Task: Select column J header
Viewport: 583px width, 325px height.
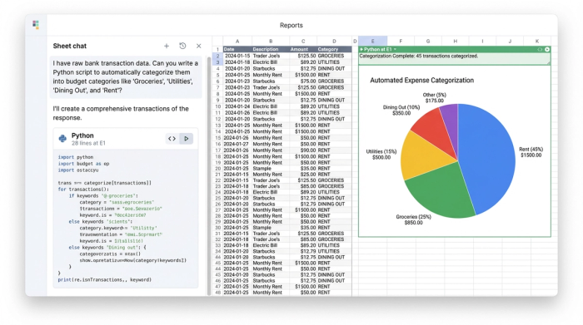Action: (x=510, y=42)
